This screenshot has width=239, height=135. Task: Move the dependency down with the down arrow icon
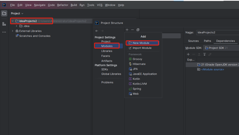tap(205, 54)
